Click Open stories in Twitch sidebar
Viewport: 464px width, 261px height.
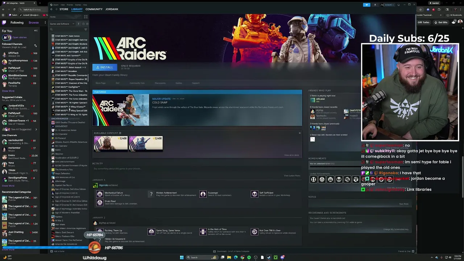point(20,37)
